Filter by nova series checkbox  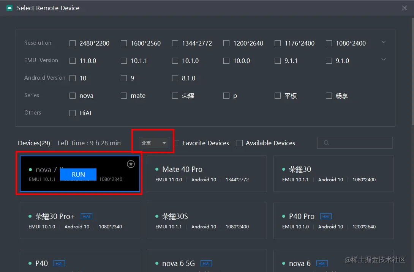point(72,96)
